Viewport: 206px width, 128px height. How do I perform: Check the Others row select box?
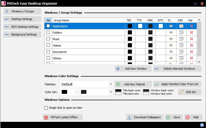[x=48, y=58]
